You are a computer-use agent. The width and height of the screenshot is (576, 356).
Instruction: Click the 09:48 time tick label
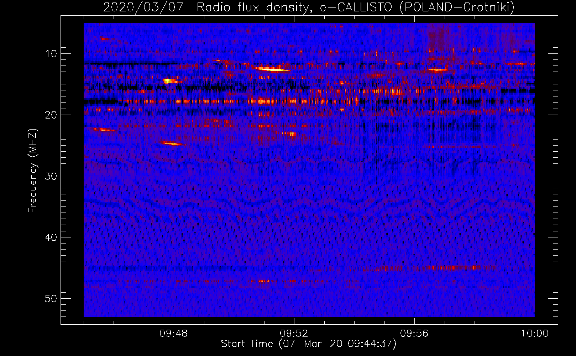coord(174,334)
